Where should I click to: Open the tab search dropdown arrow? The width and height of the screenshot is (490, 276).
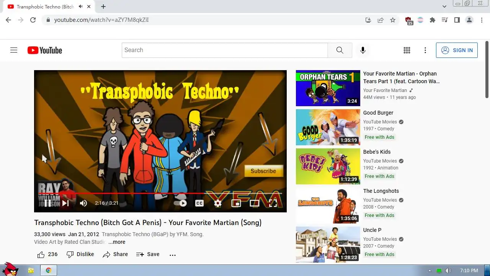444,7
